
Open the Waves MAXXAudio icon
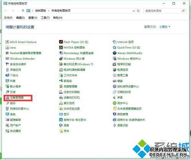[115, 53]
